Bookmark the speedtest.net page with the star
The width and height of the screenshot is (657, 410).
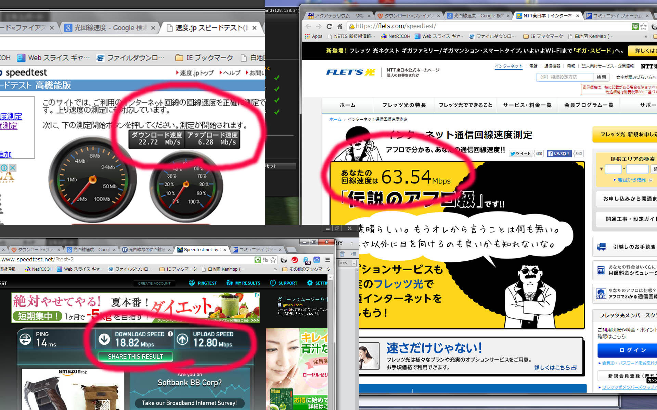pos(273,260)
